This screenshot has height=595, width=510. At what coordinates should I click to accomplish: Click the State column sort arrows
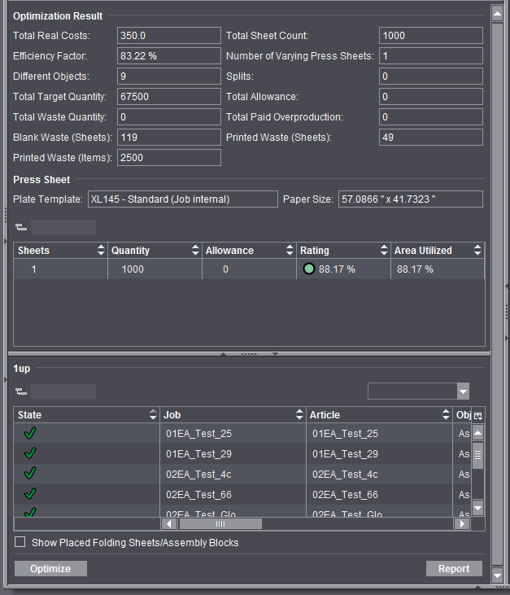(154, 415)
